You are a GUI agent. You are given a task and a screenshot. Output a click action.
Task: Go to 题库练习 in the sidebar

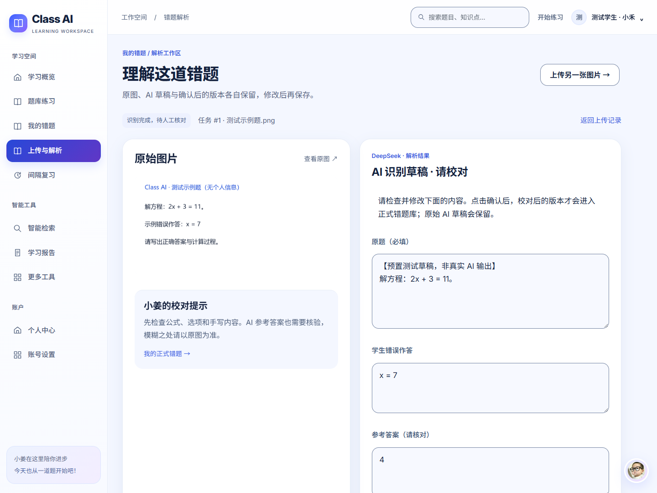(x=53, y=101)
